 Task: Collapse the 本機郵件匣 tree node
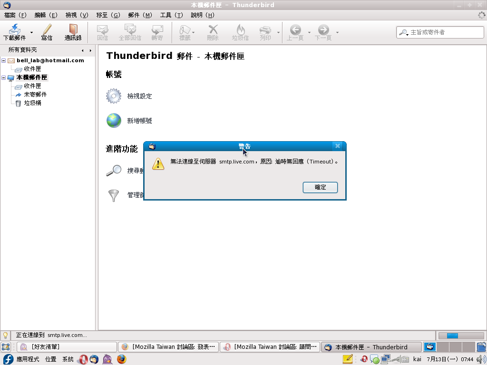click(3, 77)
